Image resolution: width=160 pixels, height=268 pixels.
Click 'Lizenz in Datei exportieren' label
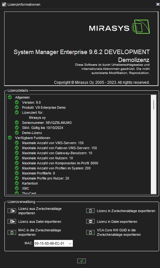pos(117,222)
